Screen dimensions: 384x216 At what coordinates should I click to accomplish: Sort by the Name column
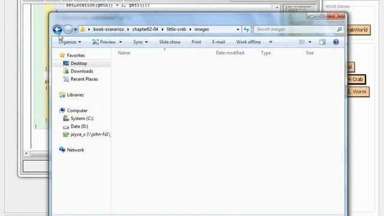(124, 53)
